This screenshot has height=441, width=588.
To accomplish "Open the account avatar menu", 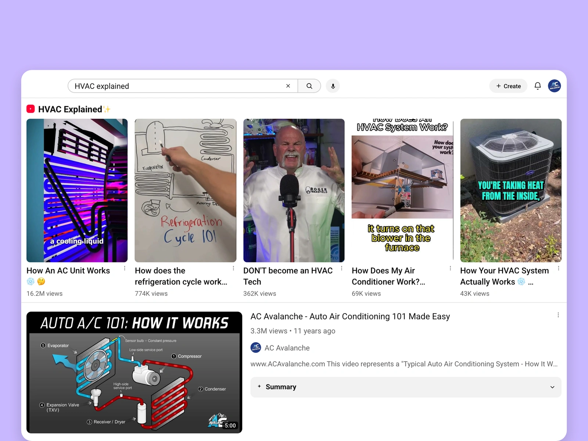I will (555, 86).
